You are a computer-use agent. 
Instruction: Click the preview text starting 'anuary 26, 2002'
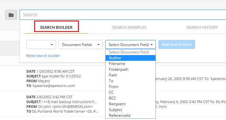click(x=191, y=79)
